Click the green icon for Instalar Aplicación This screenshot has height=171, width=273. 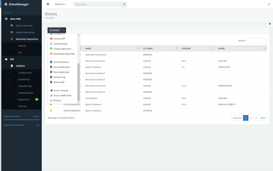coord(51,49)
